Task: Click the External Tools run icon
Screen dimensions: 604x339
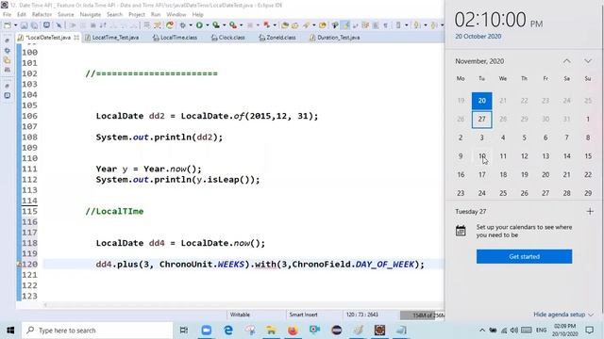Action: pyautogui.click(x=233, y=25)
